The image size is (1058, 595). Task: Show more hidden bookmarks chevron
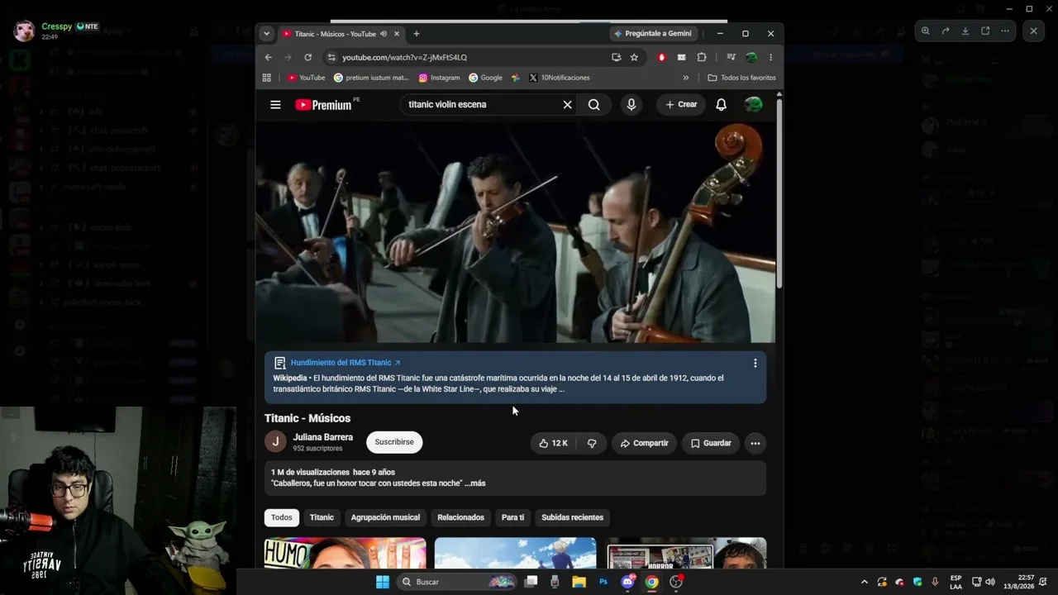[x=685, y=78]
